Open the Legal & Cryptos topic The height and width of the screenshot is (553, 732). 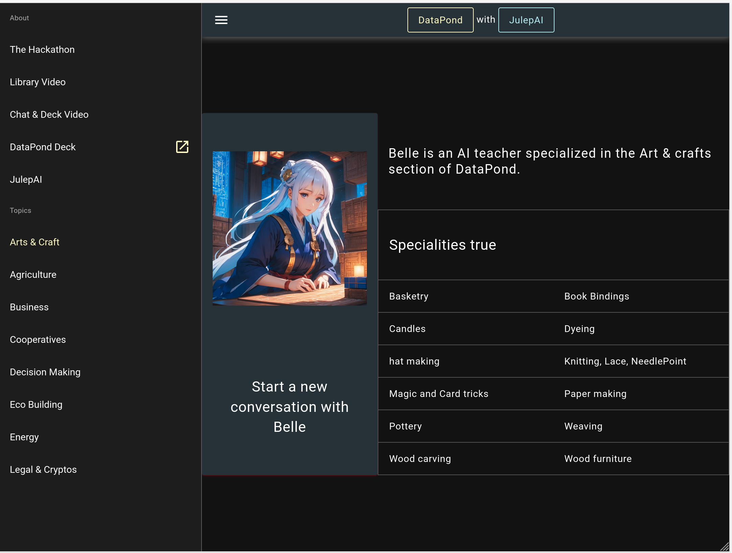click(43, 469)
